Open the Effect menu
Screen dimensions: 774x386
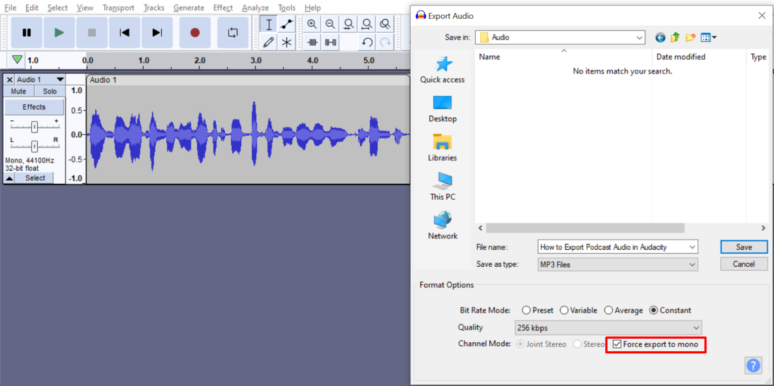pos(223,8)
